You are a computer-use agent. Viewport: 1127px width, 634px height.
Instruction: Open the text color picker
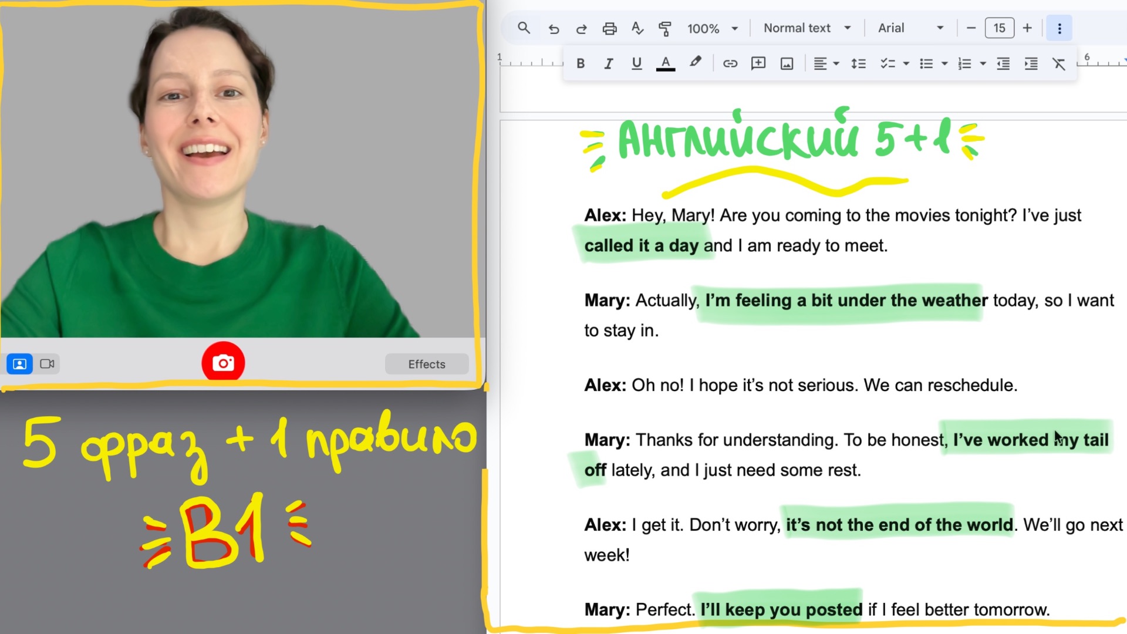point(665,63)
